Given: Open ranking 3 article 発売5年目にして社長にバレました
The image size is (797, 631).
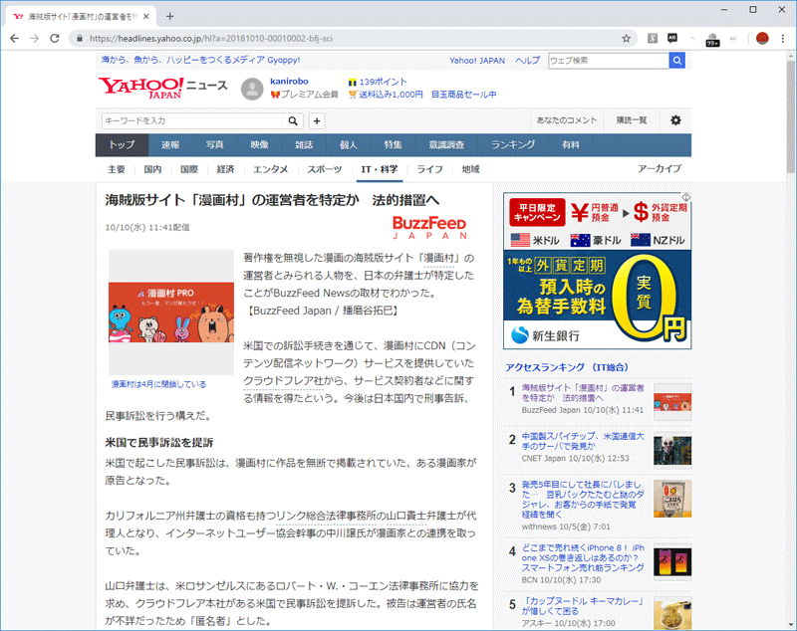Looking at the screenshot, I should point(583,500).
